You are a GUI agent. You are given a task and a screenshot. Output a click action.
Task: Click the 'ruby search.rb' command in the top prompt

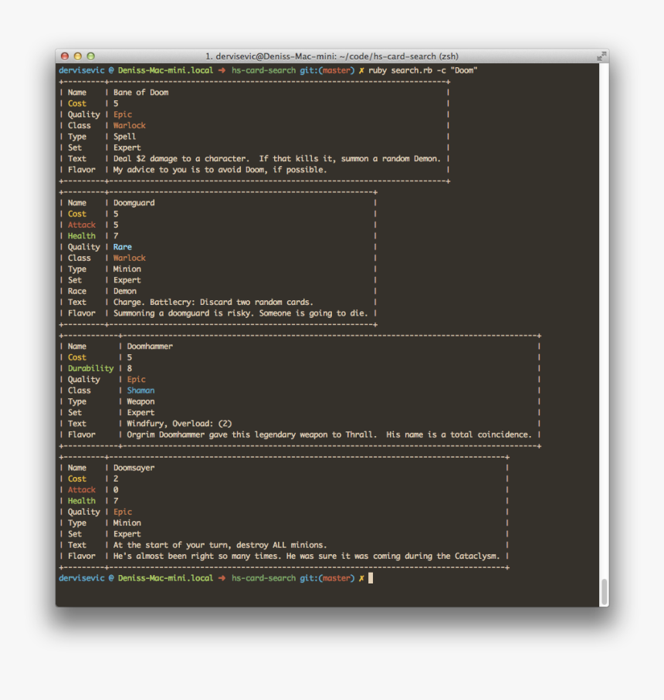tap(398, 70)
